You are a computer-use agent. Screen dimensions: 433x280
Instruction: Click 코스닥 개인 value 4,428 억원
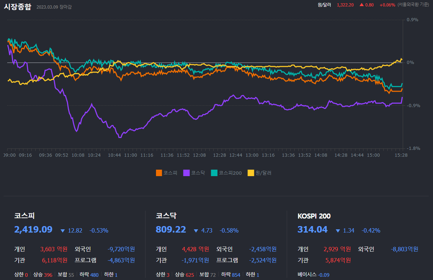click(x=196, y=249)
